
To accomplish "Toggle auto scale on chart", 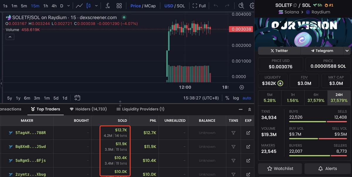I will click(247, 98).
